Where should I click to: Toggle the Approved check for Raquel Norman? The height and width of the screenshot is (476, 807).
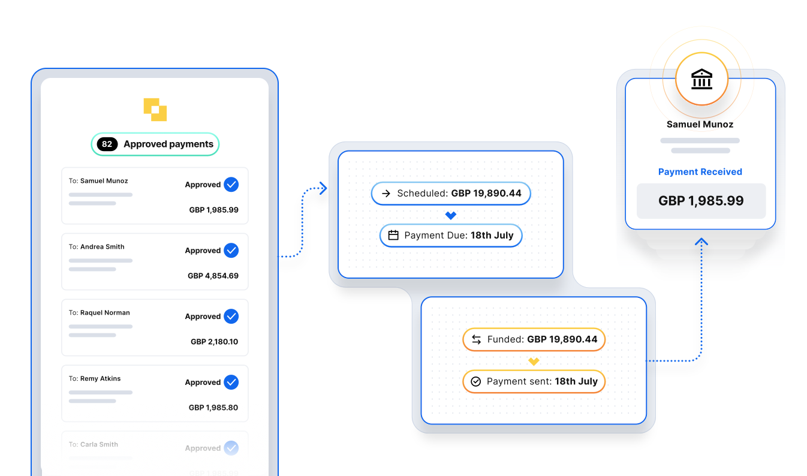coord(231,317)
